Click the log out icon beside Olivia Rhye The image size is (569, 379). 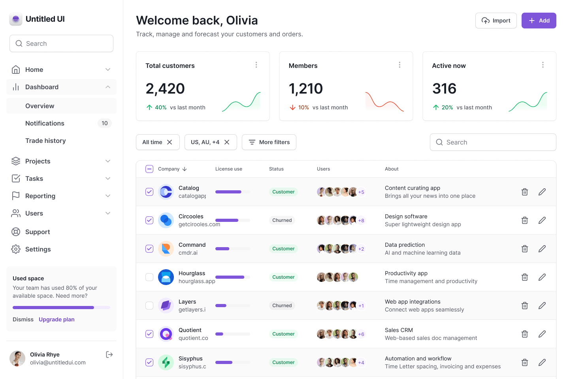point(109,355)
